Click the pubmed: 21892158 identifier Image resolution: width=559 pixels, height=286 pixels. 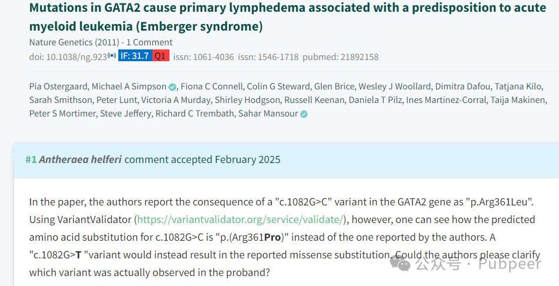341,56
